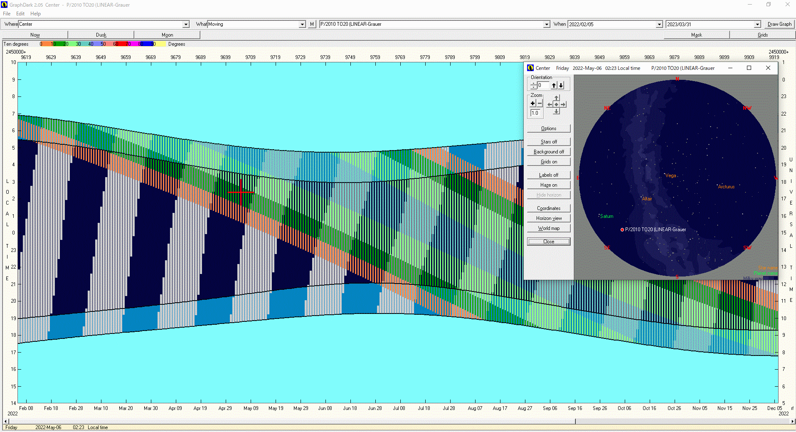Viewport: 796px width, 432px height.
Task: Open sky view Options
Action: point(549,128)
